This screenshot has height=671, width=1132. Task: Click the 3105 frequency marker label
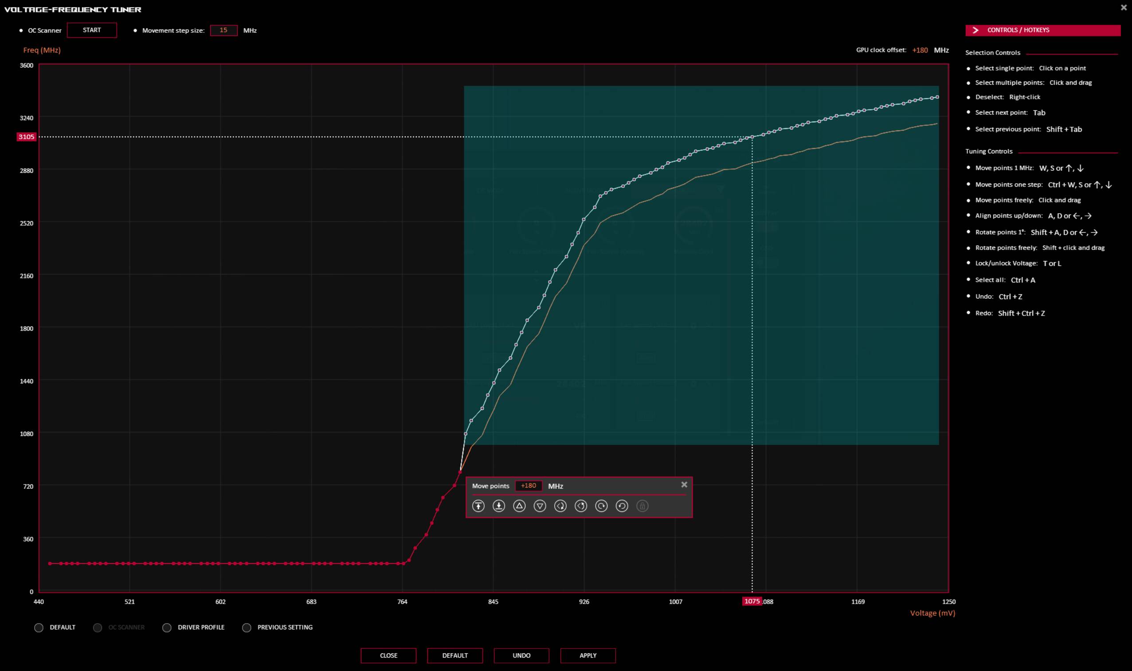[26, 137]
